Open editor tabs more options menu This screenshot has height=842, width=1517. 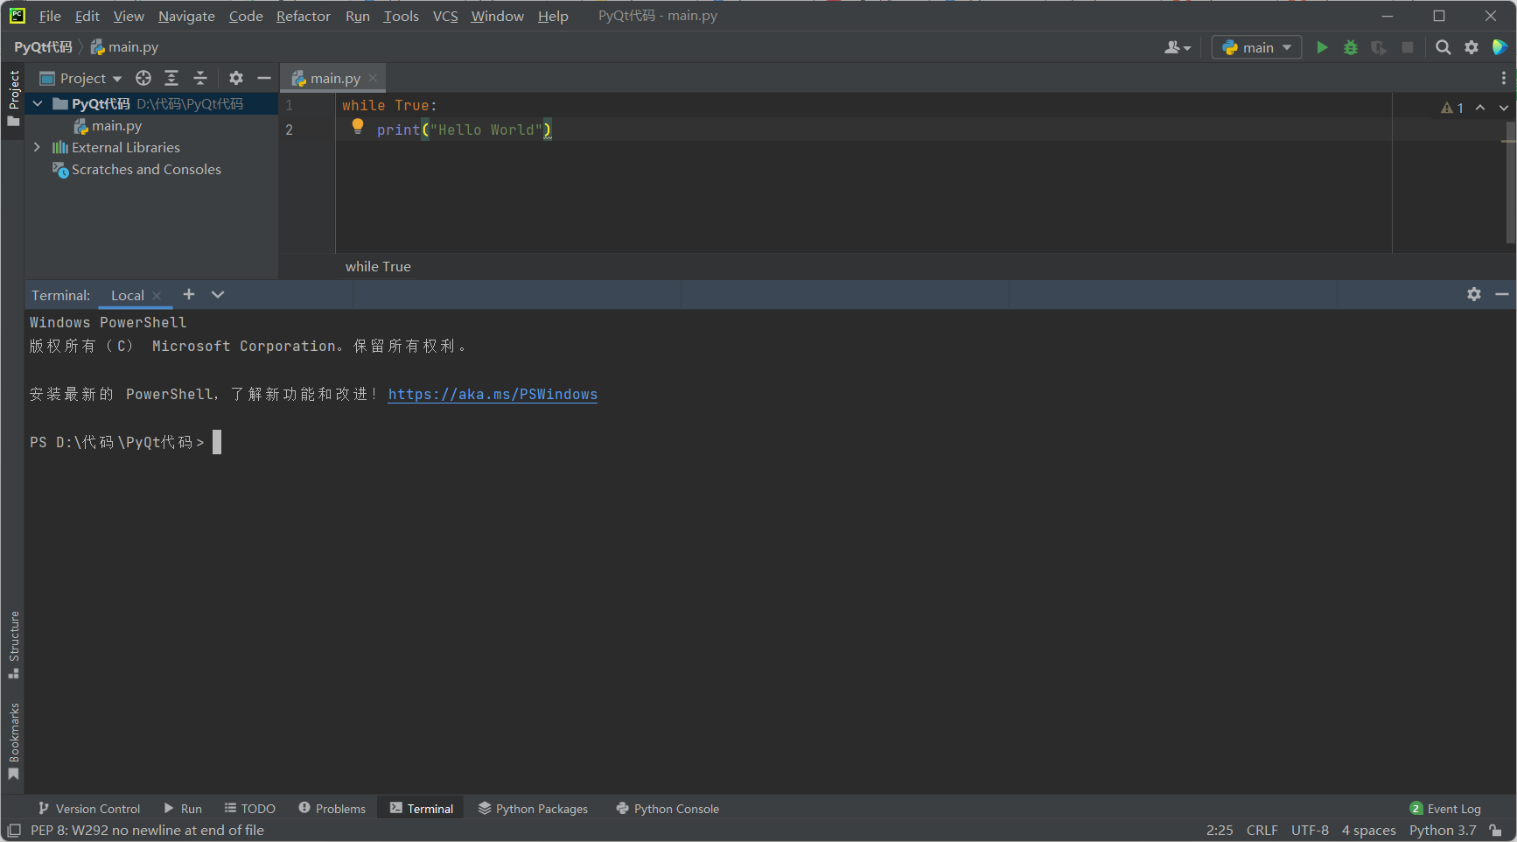[x=1504, y=78]
